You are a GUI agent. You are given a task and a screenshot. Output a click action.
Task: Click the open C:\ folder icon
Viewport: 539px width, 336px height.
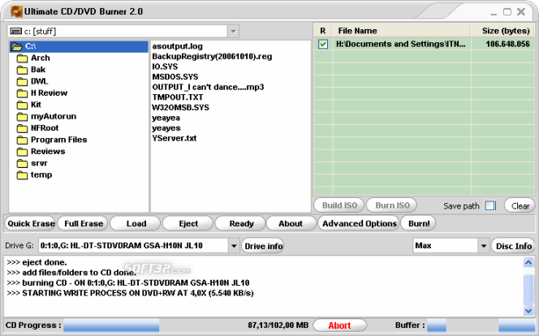16,46
